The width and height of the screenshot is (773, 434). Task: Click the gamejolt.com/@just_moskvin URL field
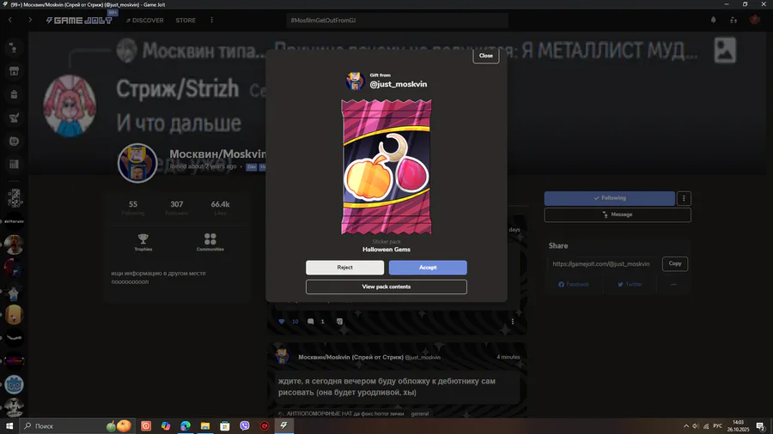[603, 264]
